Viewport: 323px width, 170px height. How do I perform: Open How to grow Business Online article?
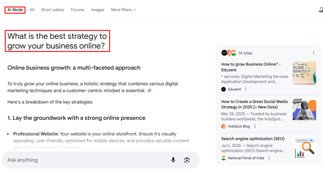[251, 67]
